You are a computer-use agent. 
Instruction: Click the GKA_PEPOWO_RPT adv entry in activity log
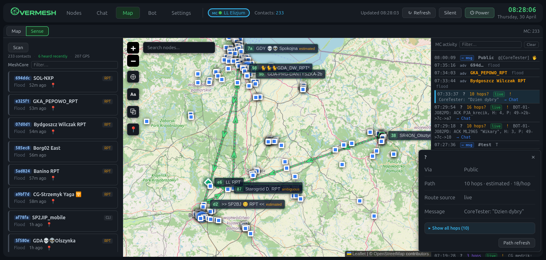486,73
